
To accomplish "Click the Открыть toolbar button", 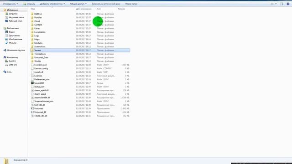I will point(29,4).
